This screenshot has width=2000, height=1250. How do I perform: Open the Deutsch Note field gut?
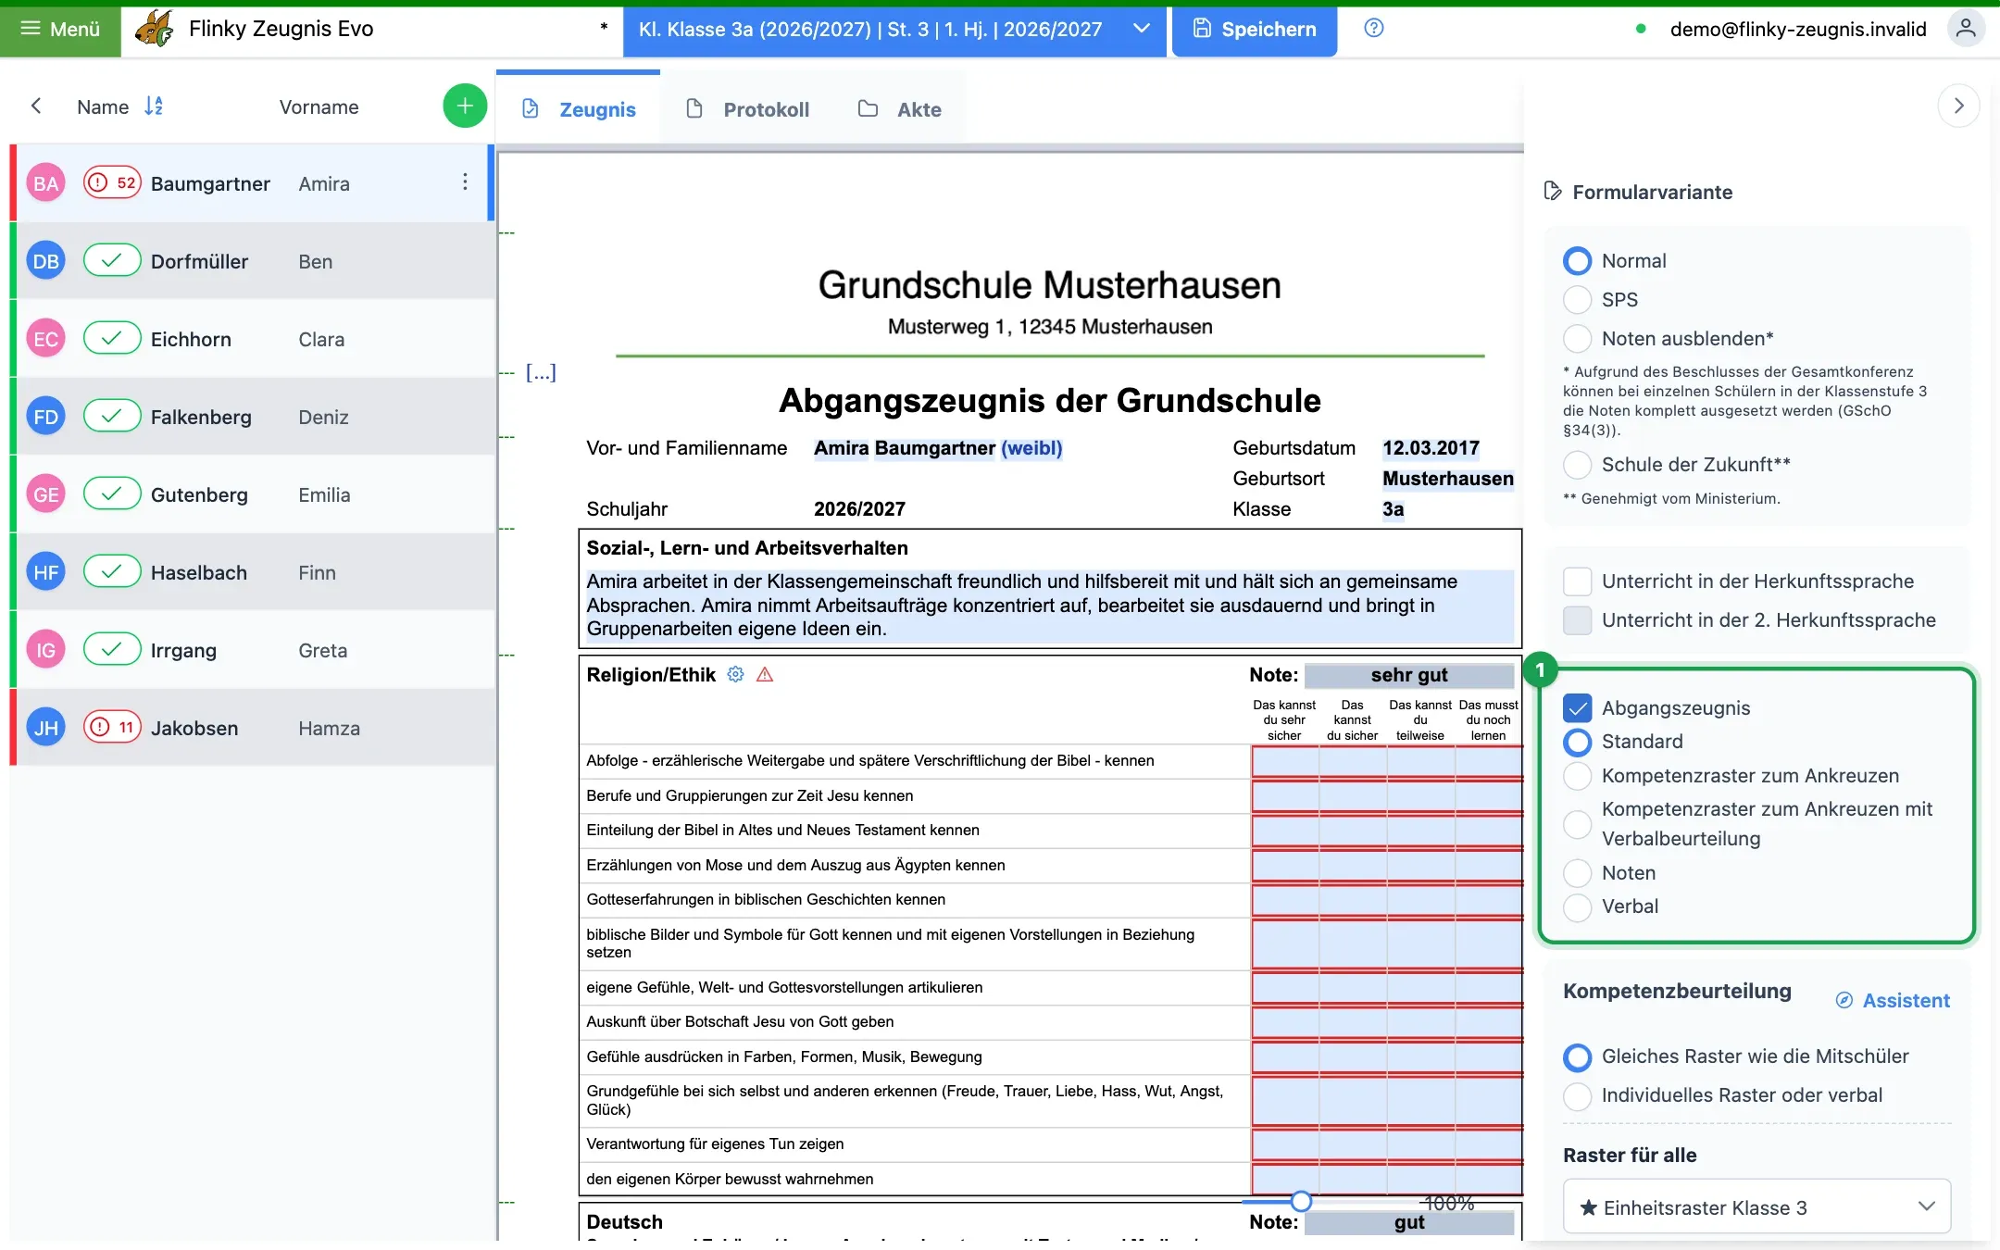(1408, 1222)
